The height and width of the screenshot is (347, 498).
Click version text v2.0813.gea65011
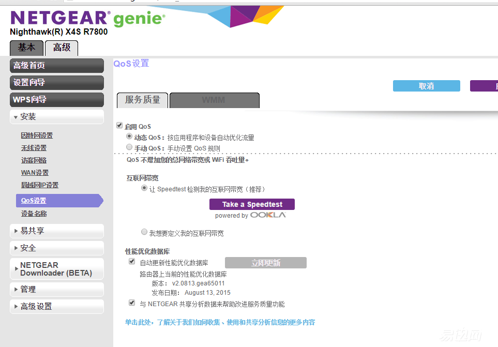click(x=198, y=283)
